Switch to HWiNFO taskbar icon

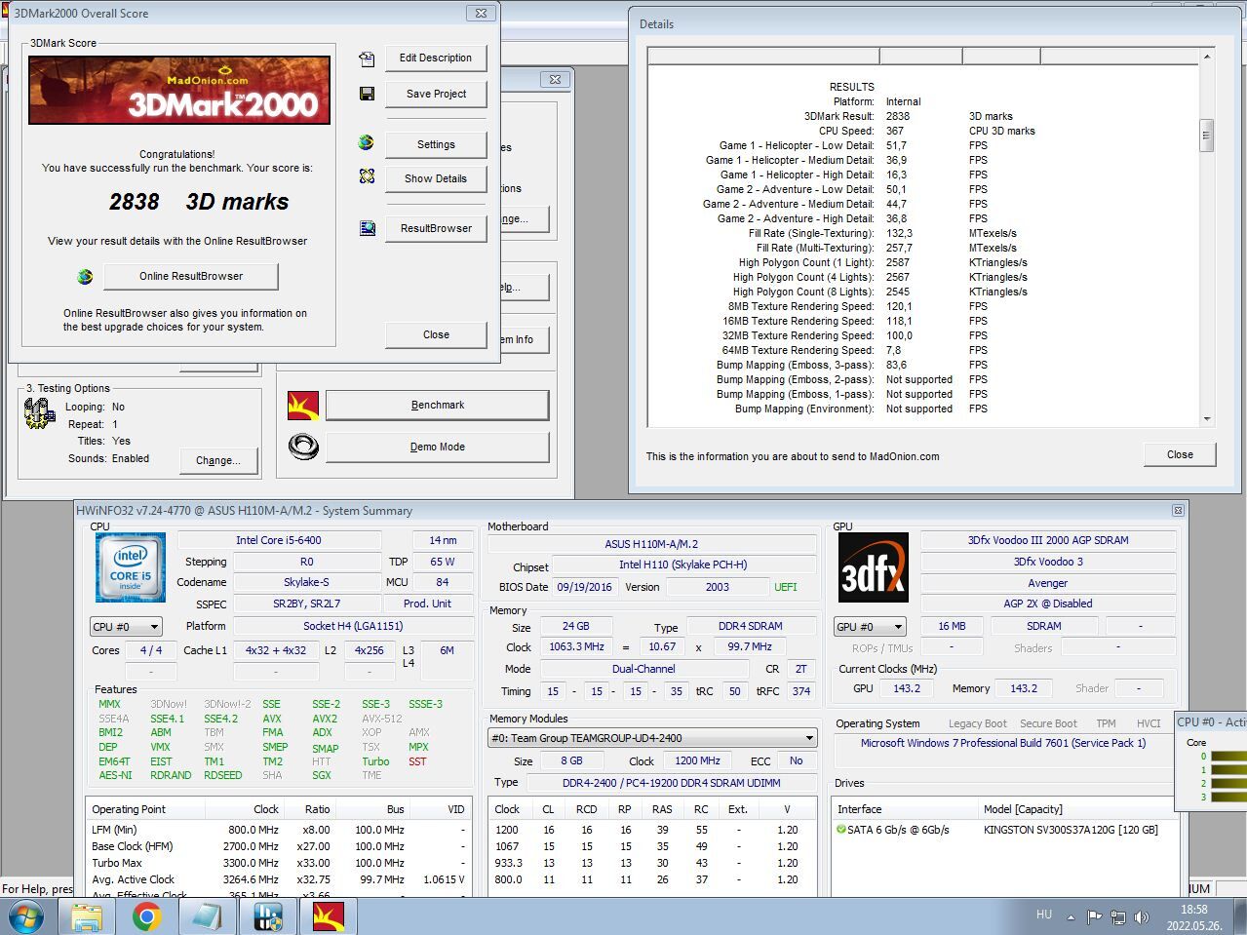(x=267, y=916)
